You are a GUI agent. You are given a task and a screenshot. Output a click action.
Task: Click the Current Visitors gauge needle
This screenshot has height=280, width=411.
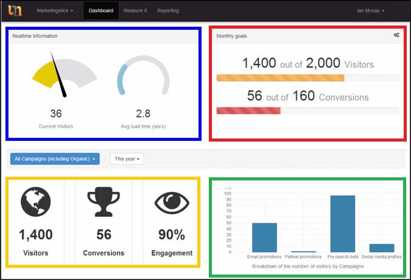59,75
